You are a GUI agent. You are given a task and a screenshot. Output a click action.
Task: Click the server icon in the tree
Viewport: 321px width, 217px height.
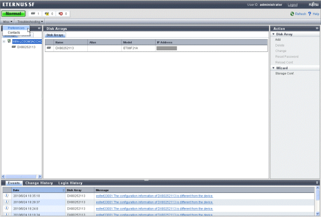click(9, 41)
